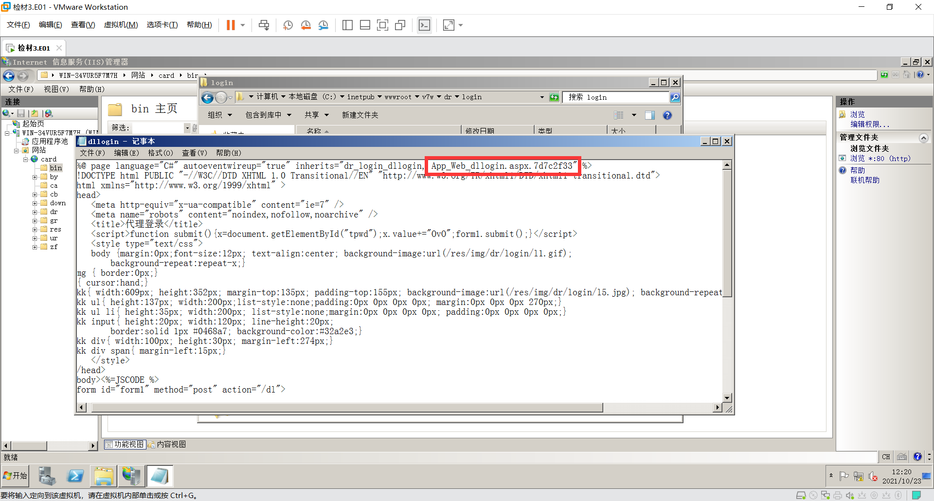Switch to VMware Unity mode

(400, 25)
